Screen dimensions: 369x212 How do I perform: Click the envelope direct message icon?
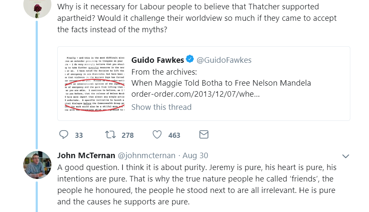pos(204,135)
